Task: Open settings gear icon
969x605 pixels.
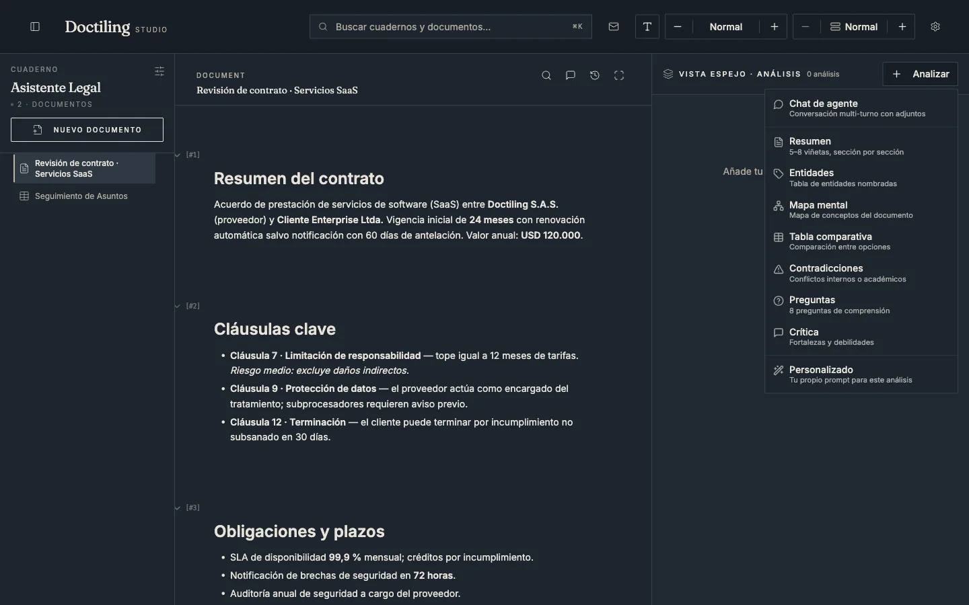Action: [x=935, y=27]
